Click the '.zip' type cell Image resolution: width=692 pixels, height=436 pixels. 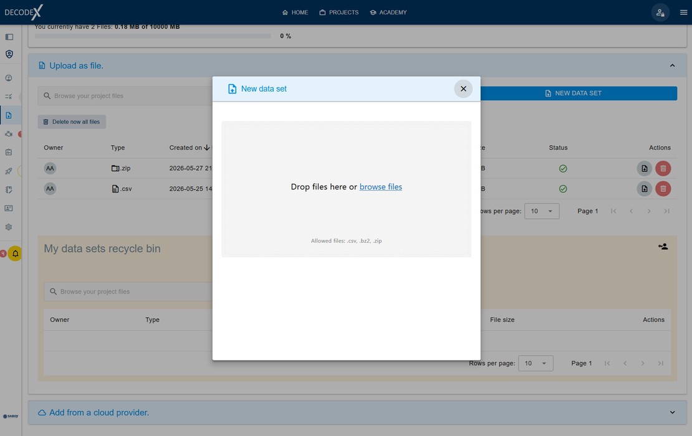[121, 168]
